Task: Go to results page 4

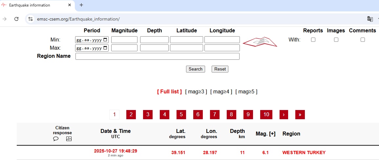Action: (x=164, y=115)
